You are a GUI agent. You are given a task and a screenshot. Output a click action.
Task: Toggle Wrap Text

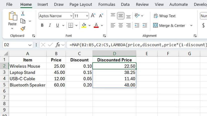165,16
